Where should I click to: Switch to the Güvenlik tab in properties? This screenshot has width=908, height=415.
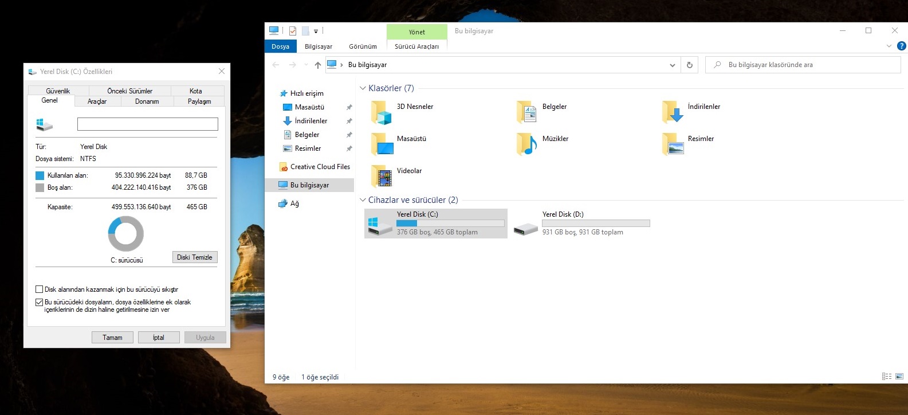(58, 91)
